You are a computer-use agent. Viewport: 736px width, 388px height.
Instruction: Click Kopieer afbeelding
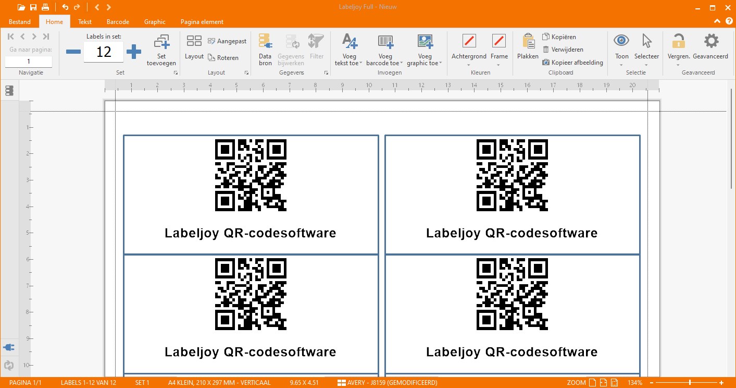coord(573,63)
